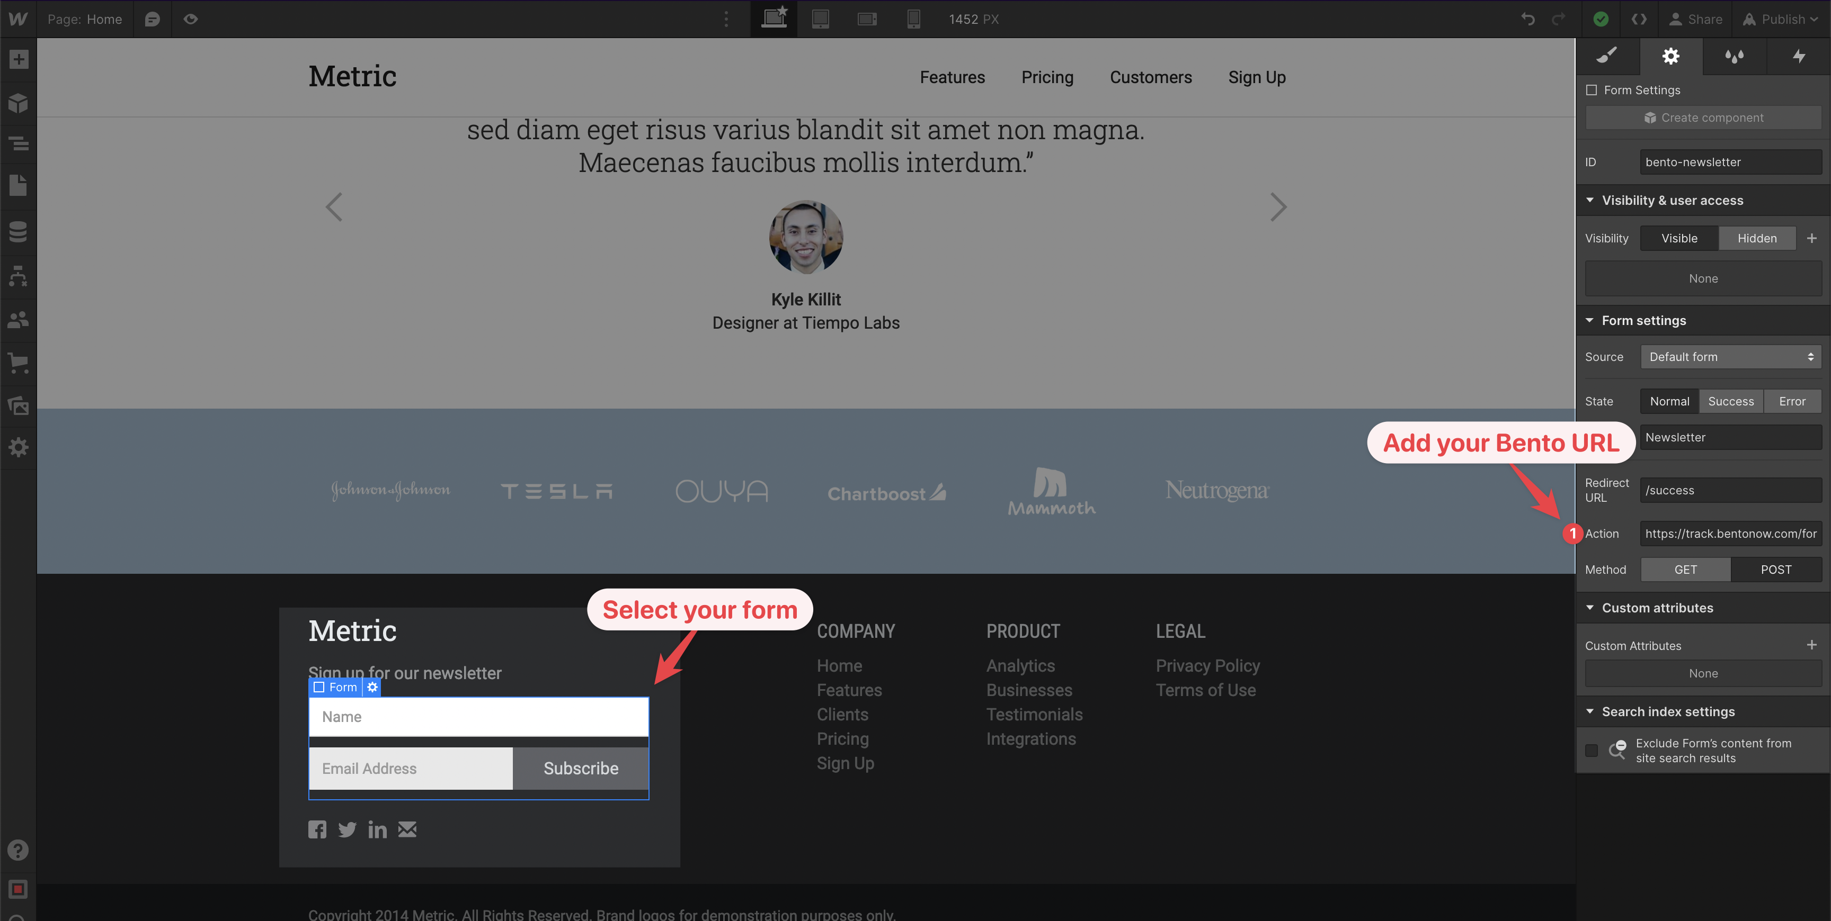This screenshot has height=921, width=1831.
Task: Collapse the Form settings section
Action: click(1590, 321)
